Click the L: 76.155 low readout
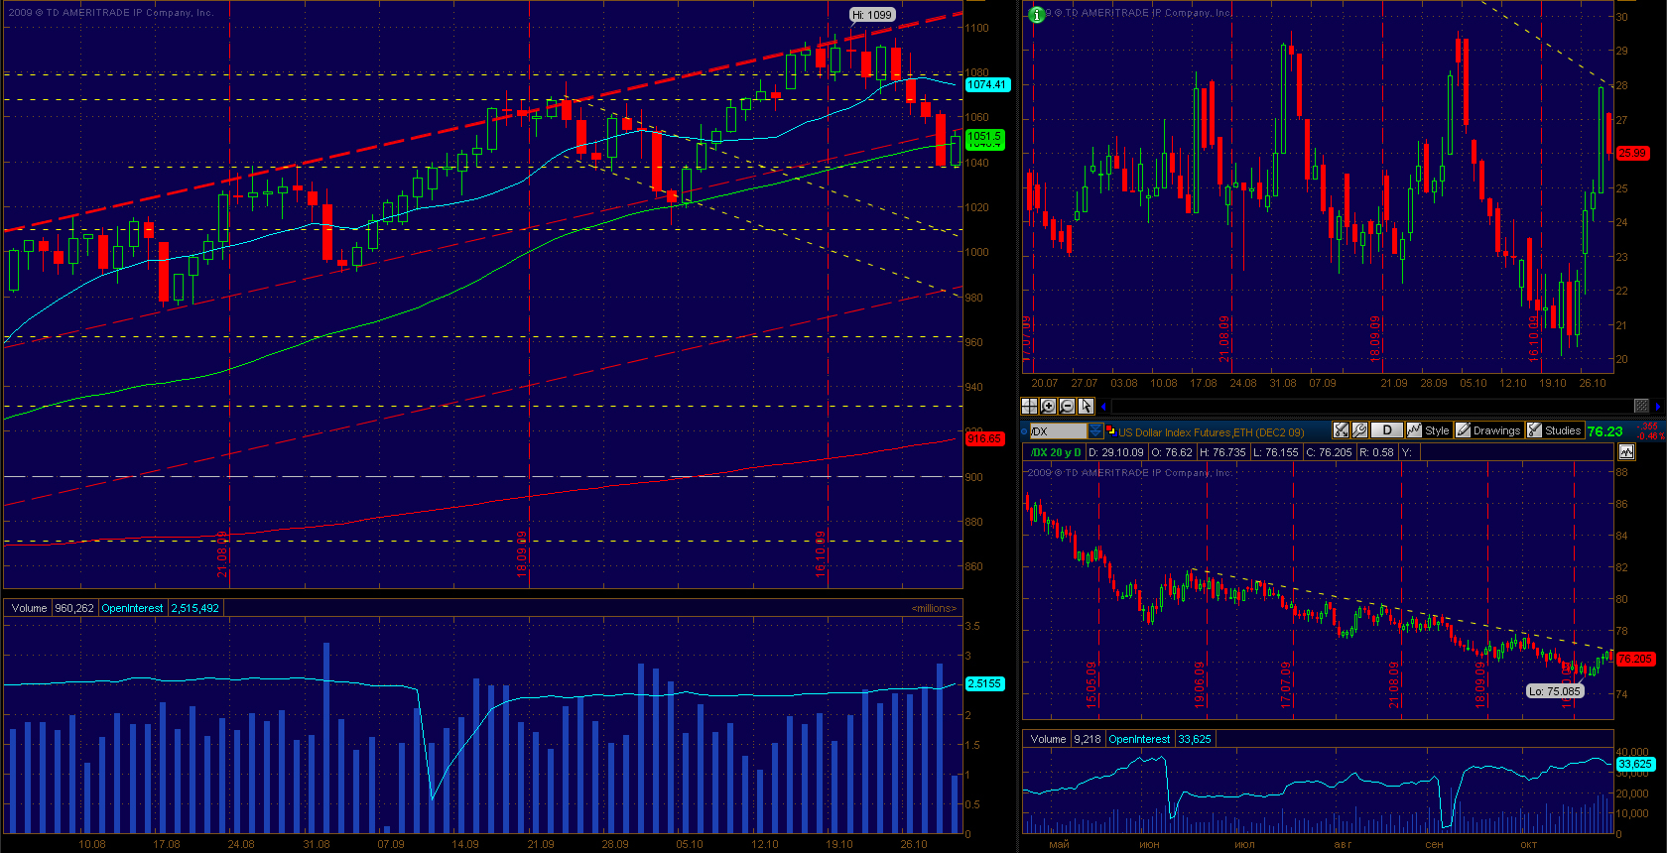This screenshot has width=1667, height=853. point(1275,452)
